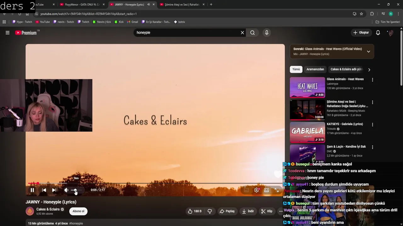The width and height of the screenshot is (403, 226).
Task: Open Tüm Yer İşaretleri bookmarks folder
Action: 388,22
